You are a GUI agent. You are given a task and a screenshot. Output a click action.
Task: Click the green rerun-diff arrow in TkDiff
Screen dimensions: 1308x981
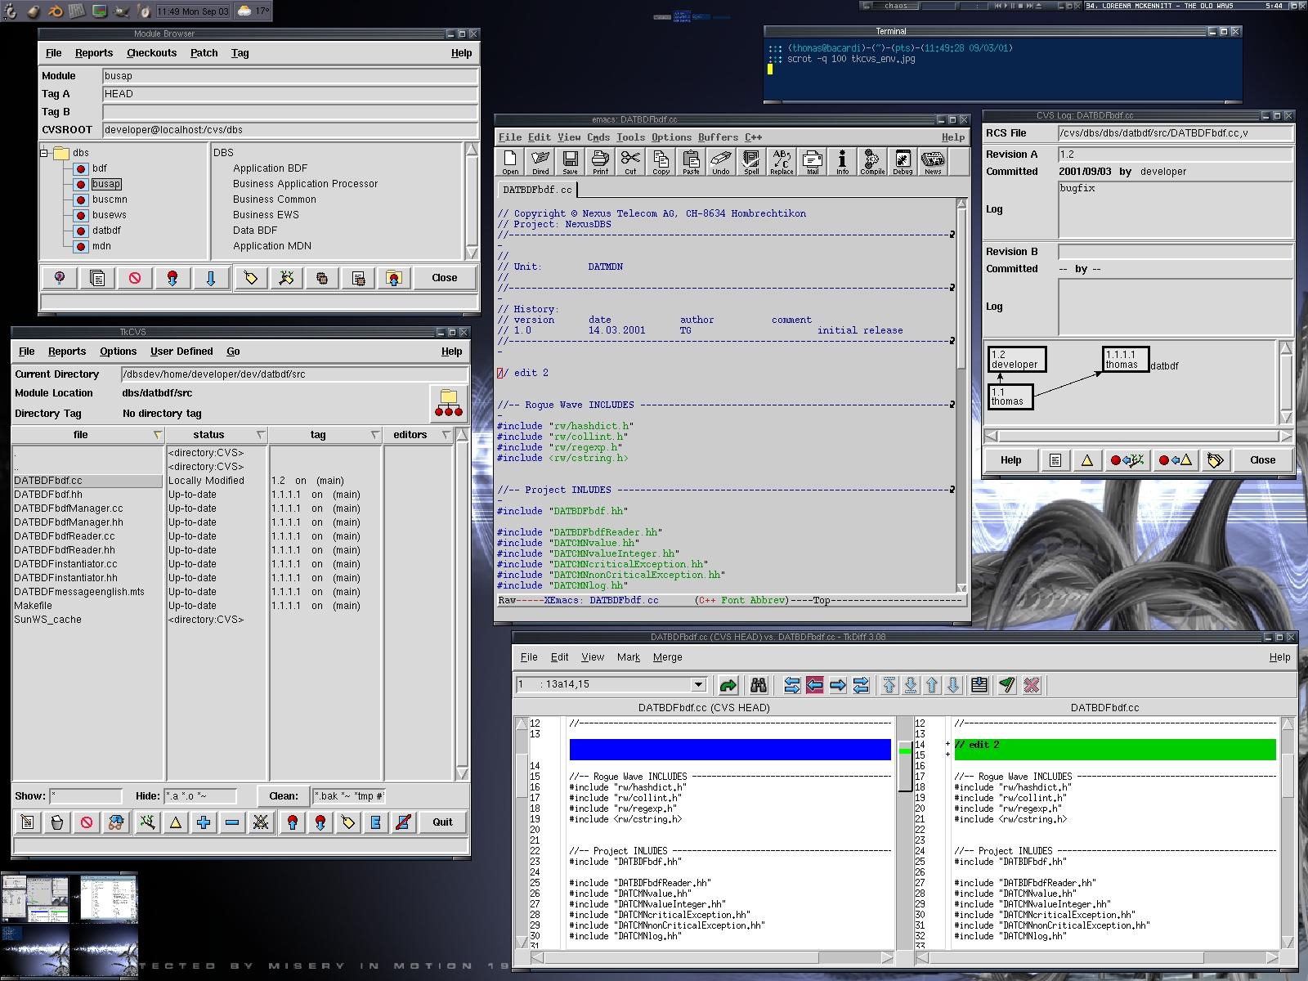pos(728,685)
